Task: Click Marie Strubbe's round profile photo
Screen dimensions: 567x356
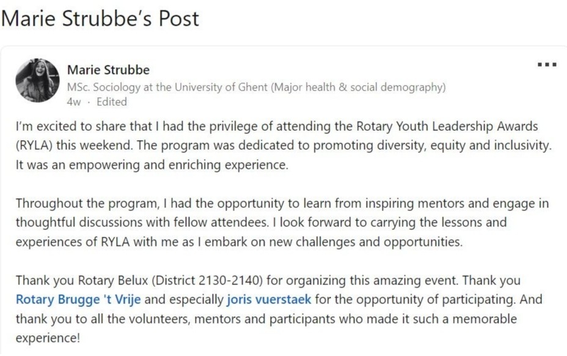Action: click(37, 80)
